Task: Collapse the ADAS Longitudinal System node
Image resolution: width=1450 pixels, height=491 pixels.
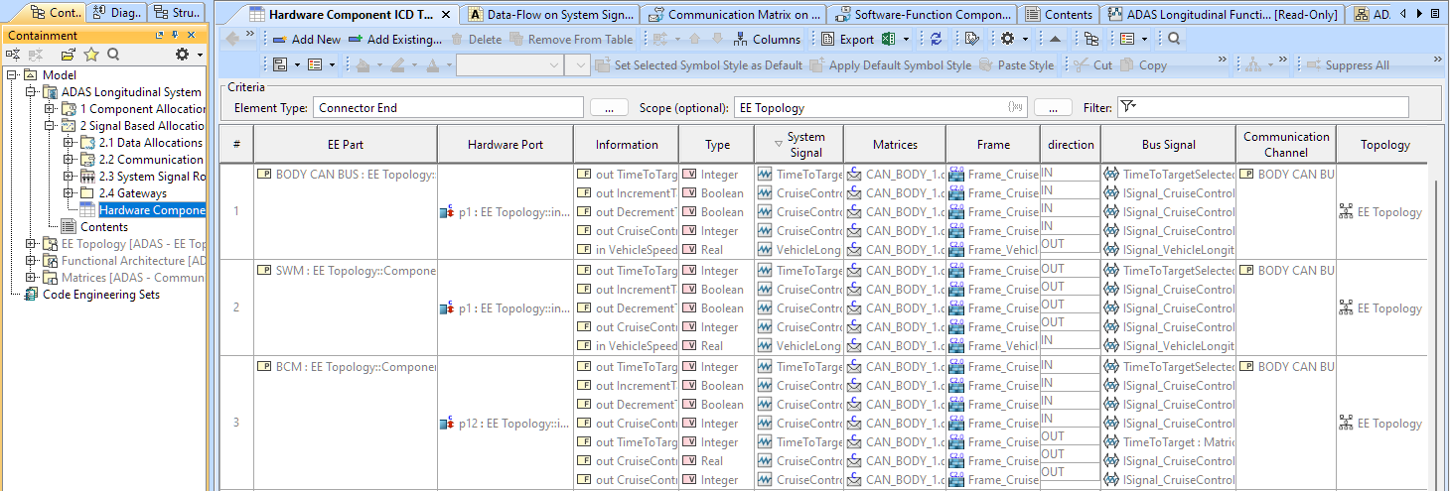Action: [31, 92]
